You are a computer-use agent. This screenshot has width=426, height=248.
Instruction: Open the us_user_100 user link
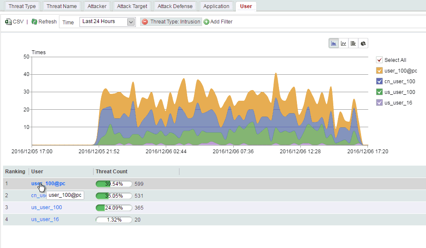(47, 207)
